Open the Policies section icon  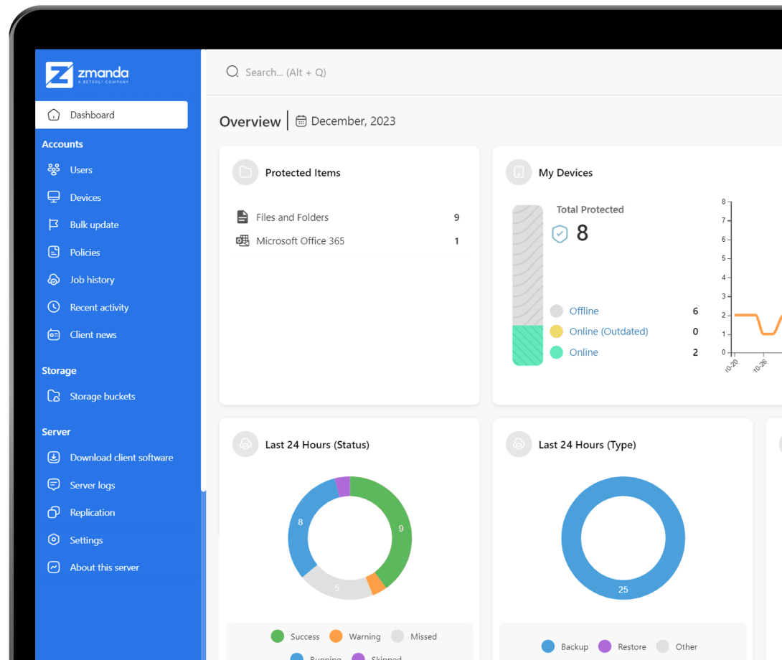click(53, 252)
